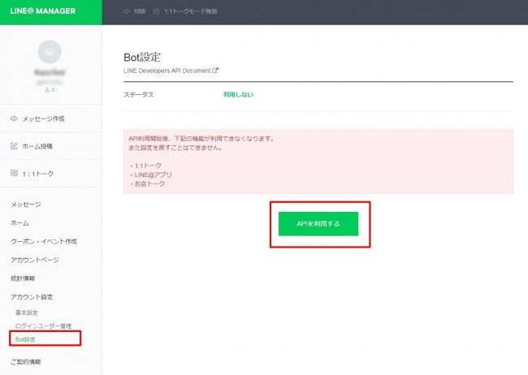Open クーポン・イベント作成 menu
The image size is (528, 375).
coord(44,241)
